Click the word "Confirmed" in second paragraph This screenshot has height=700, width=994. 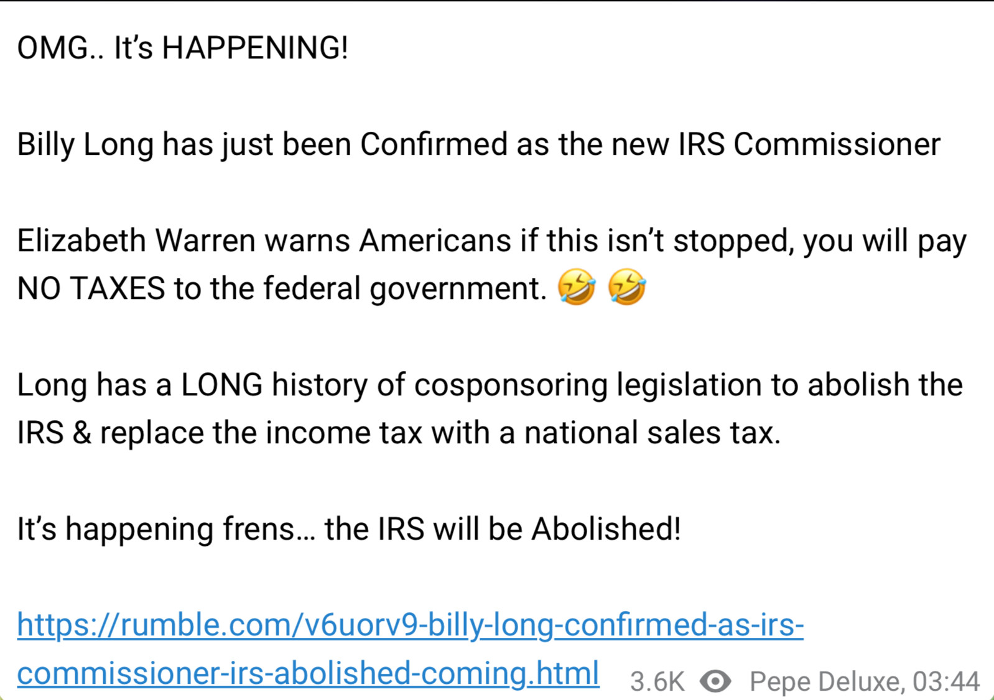tap(433, 144)
